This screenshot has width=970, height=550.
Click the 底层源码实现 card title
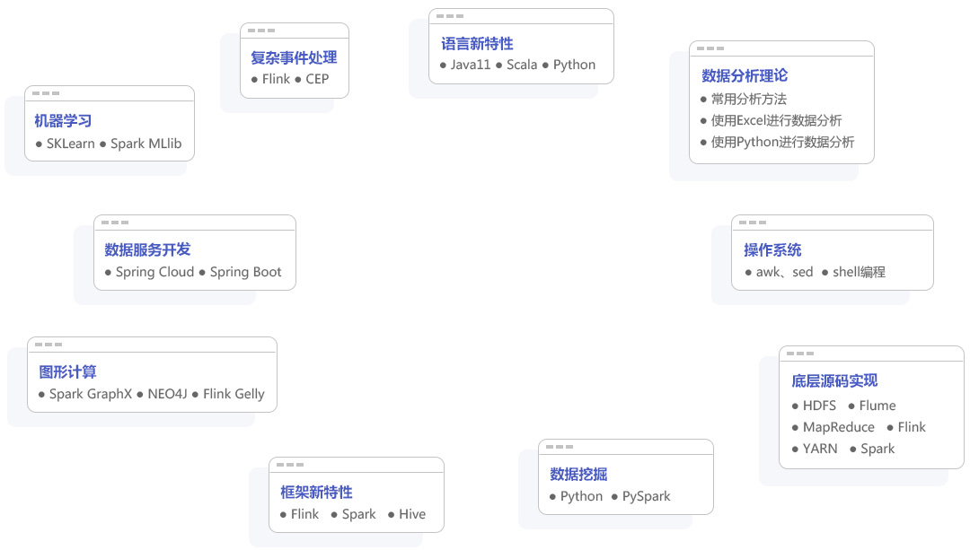pos(834,381)
